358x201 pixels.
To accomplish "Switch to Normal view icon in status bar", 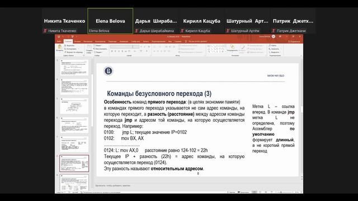I will pos(255,192).
